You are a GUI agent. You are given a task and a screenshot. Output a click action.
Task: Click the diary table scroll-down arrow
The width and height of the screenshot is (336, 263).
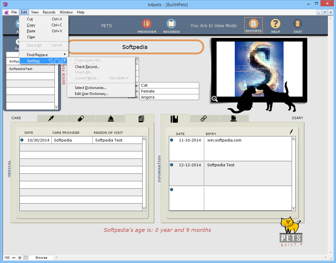(x=293, y=209)
